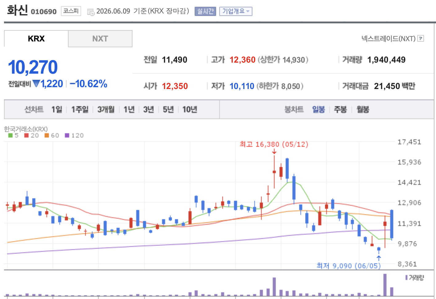This screenshot has height=299, width=436.
Task: Select the 5년 line chart period
Action: click(168, 109)
